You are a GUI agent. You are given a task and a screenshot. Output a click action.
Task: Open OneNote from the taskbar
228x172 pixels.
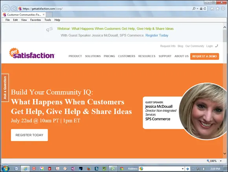pos(73,168)
